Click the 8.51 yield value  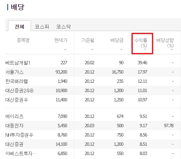[x=143, y=144]
